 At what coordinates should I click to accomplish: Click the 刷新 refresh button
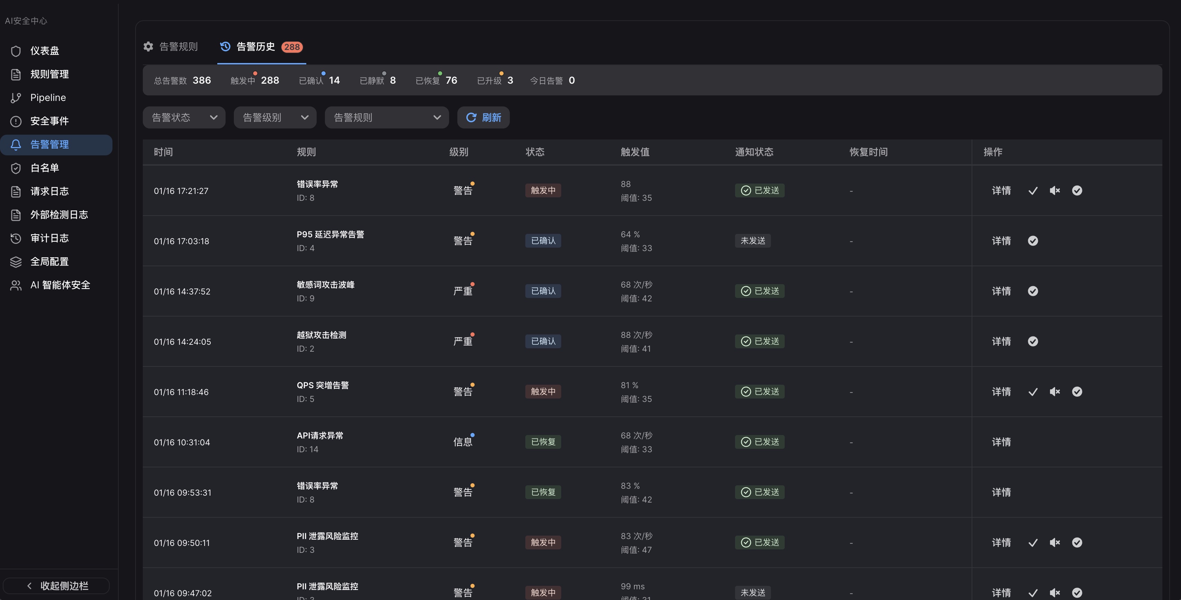coord(483,117)
